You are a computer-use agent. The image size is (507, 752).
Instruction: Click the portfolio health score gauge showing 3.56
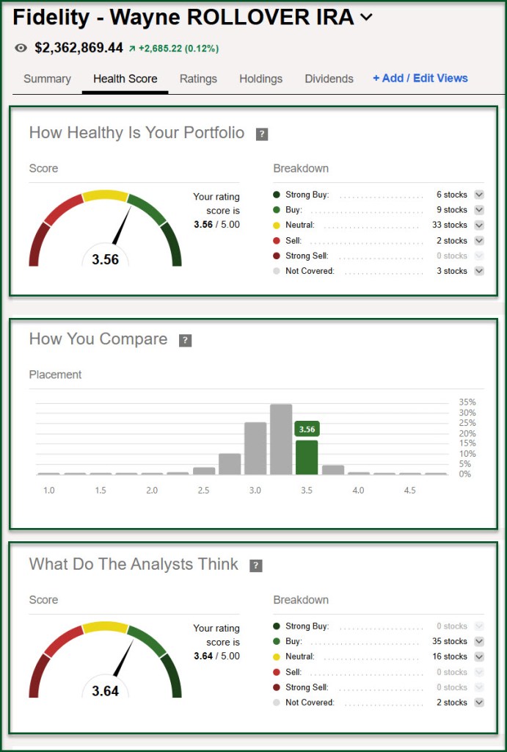[105, 231]
